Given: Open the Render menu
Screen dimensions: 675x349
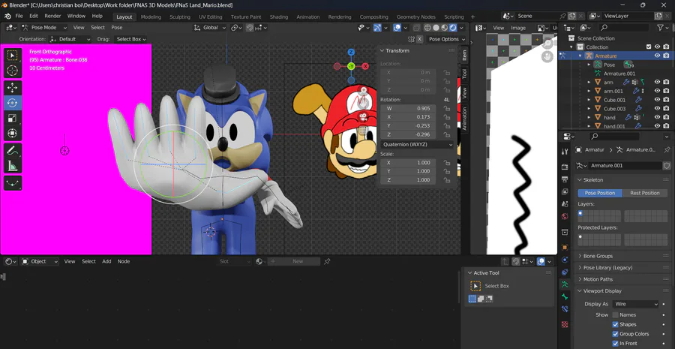Looking at the screenshot, I should click(x=53, y=16).
